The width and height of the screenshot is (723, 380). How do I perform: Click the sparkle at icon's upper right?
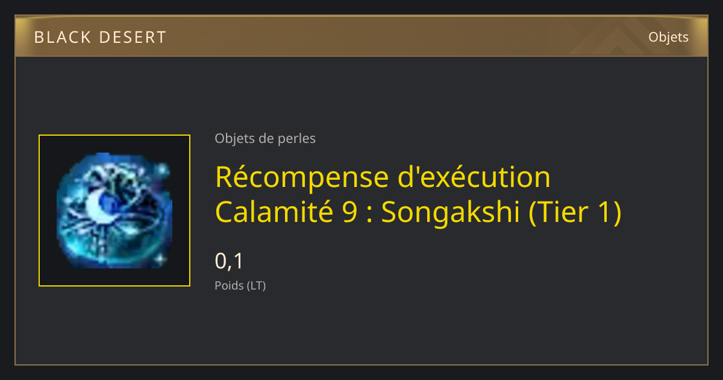click(x=162, y=169)
